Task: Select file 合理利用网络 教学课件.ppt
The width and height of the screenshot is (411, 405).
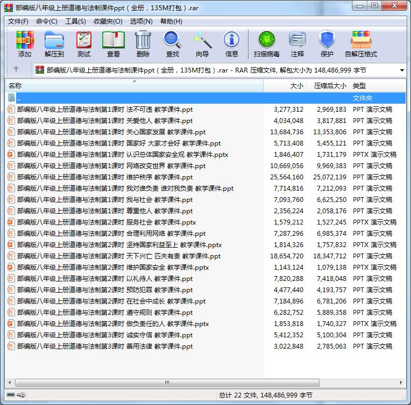Action: pos(111,233)
